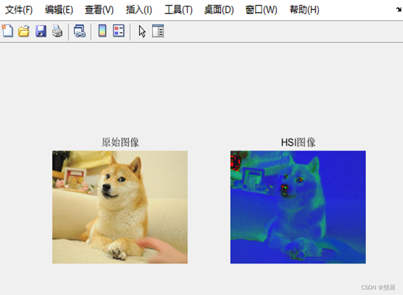Viewport: 403px width, 295px height.
Task: Click the original Shiba dog image
Action: pos(120,207)
